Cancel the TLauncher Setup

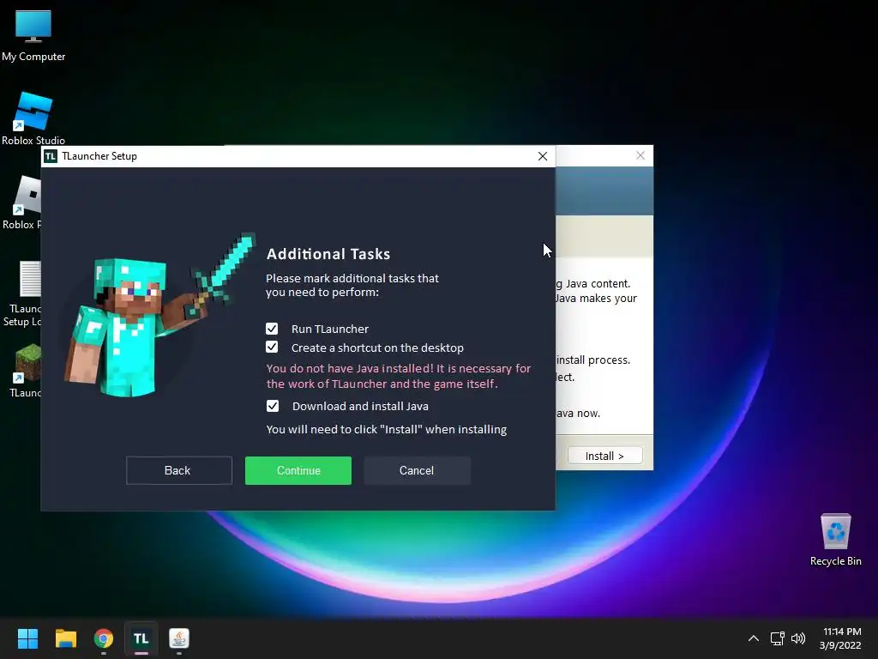click(x=417, y=470)
